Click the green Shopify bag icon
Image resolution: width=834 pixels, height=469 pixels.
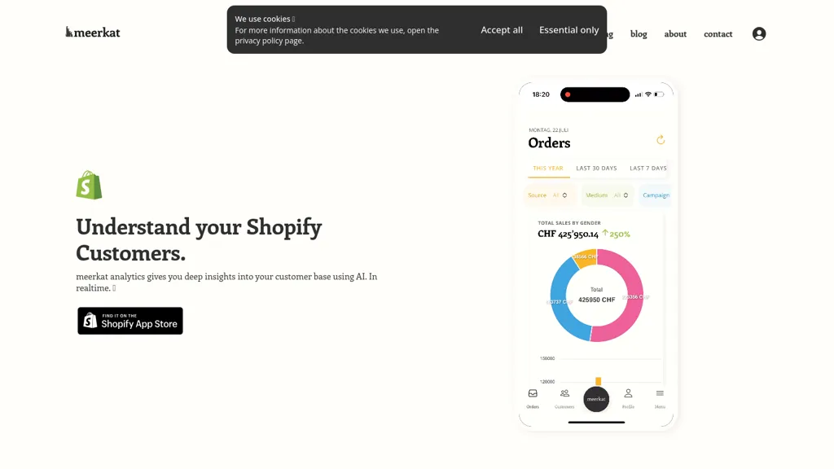89,185
